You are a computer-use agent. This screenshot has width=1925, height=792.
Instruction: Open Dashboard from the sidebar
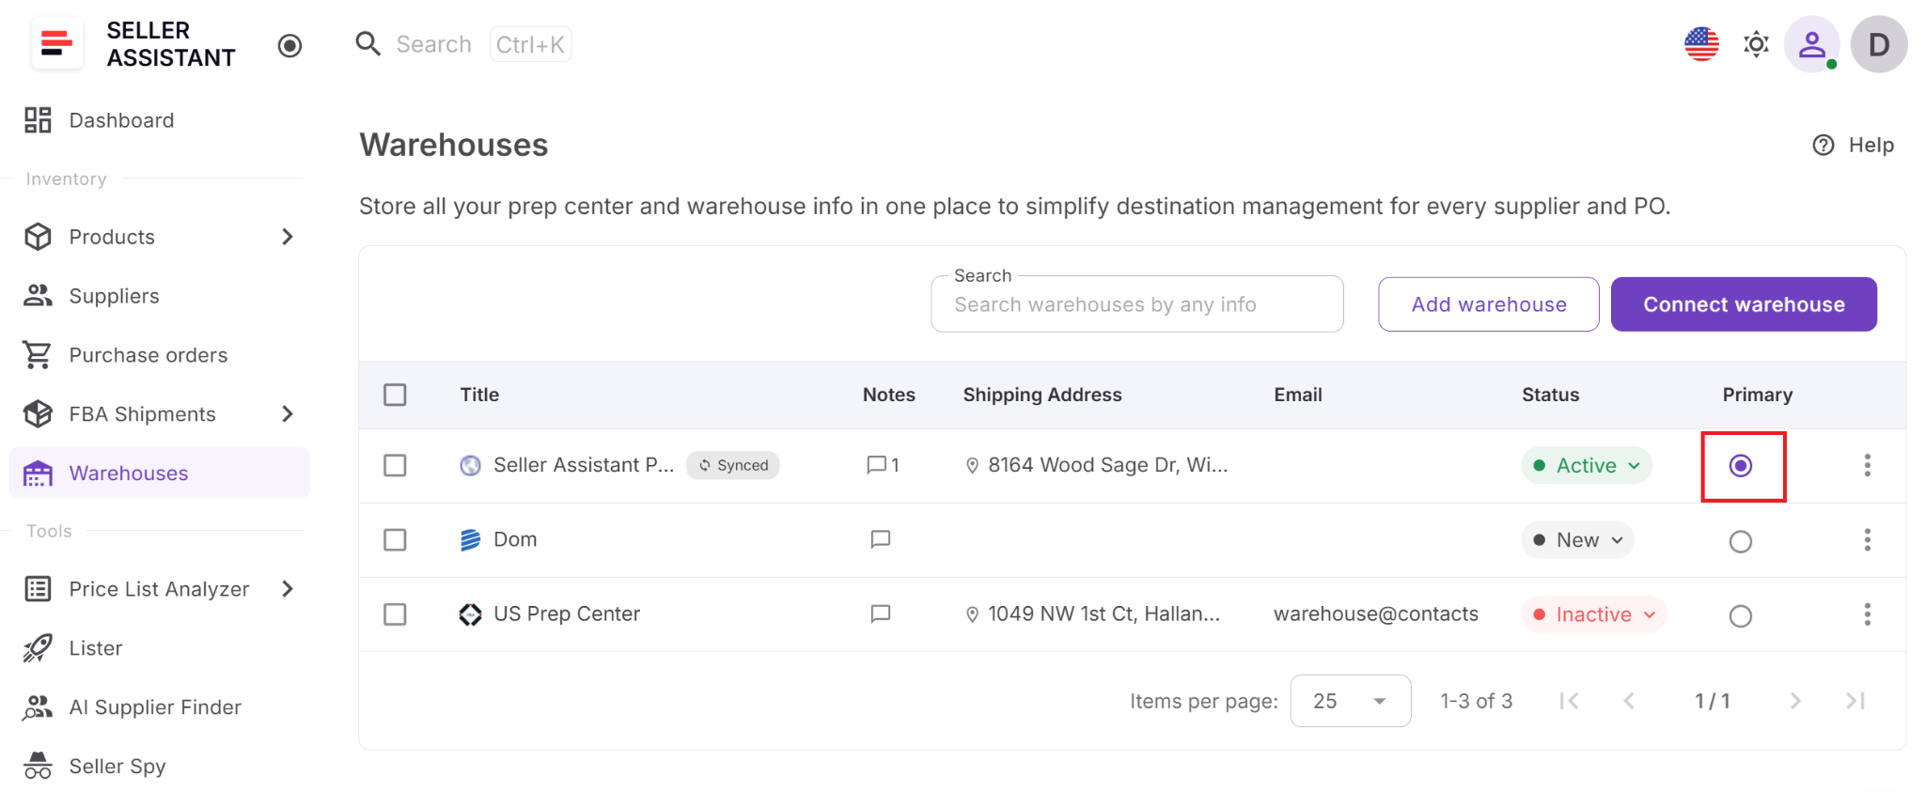160,120
